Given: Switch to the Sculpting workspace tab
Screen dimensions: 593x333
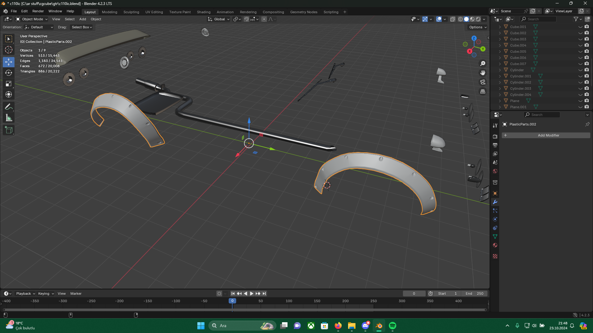Looking at the screenshot, I should pos(131,12).
